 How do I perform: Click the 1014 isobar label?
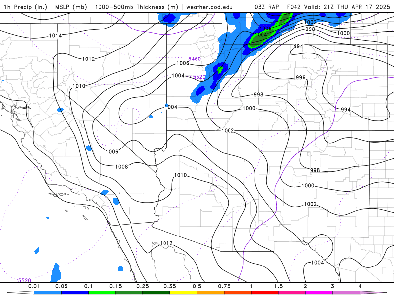(55, 35)
